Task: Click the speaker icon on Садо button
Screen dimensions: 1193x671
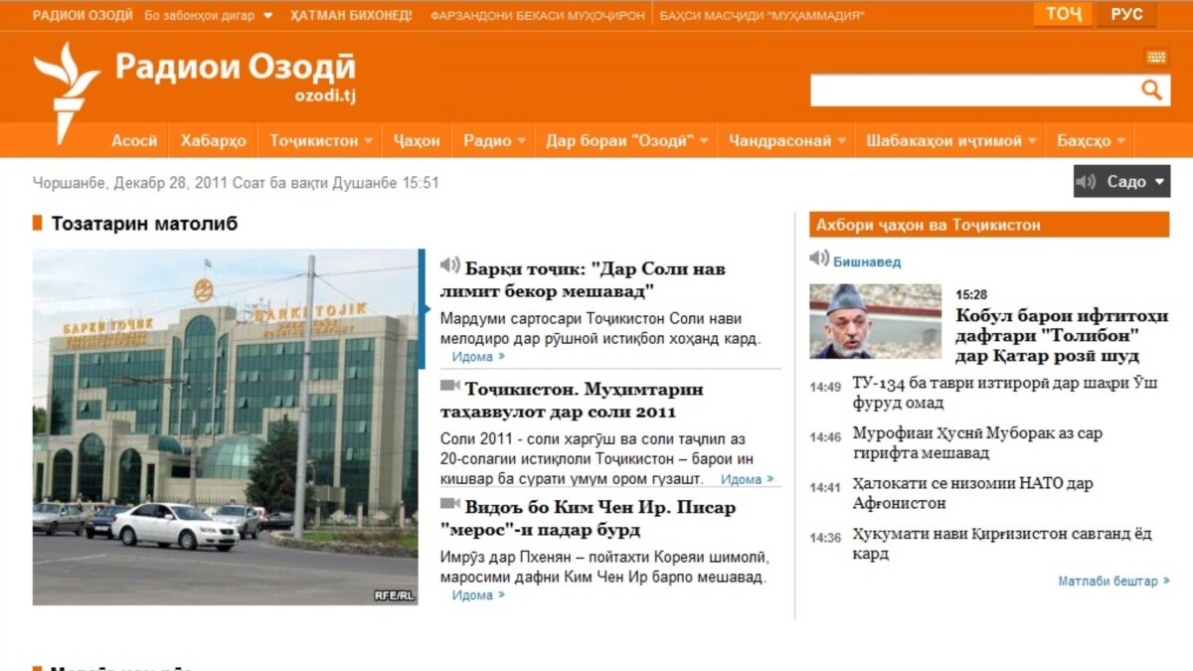Action: pos(1086,182)
